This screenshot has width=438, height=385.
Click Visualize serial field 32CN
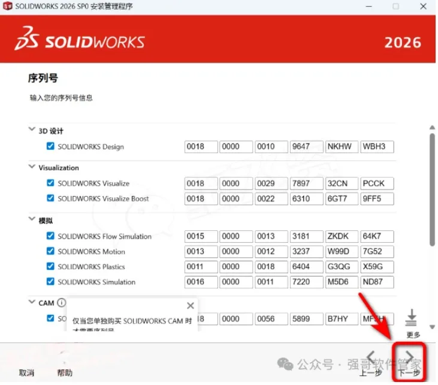pyautogui.click(x=342, y=184)
